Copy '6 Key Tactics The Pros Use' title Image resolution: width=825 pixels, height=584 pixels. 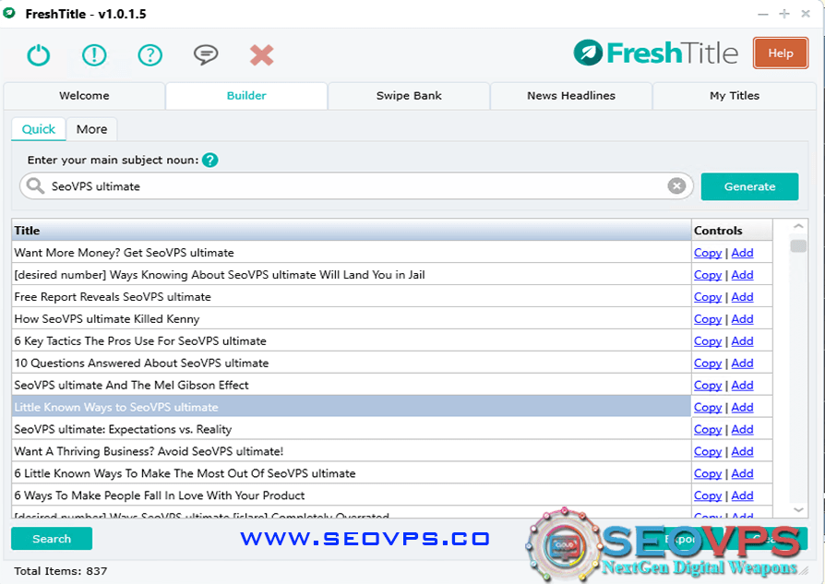coord(708,341)
